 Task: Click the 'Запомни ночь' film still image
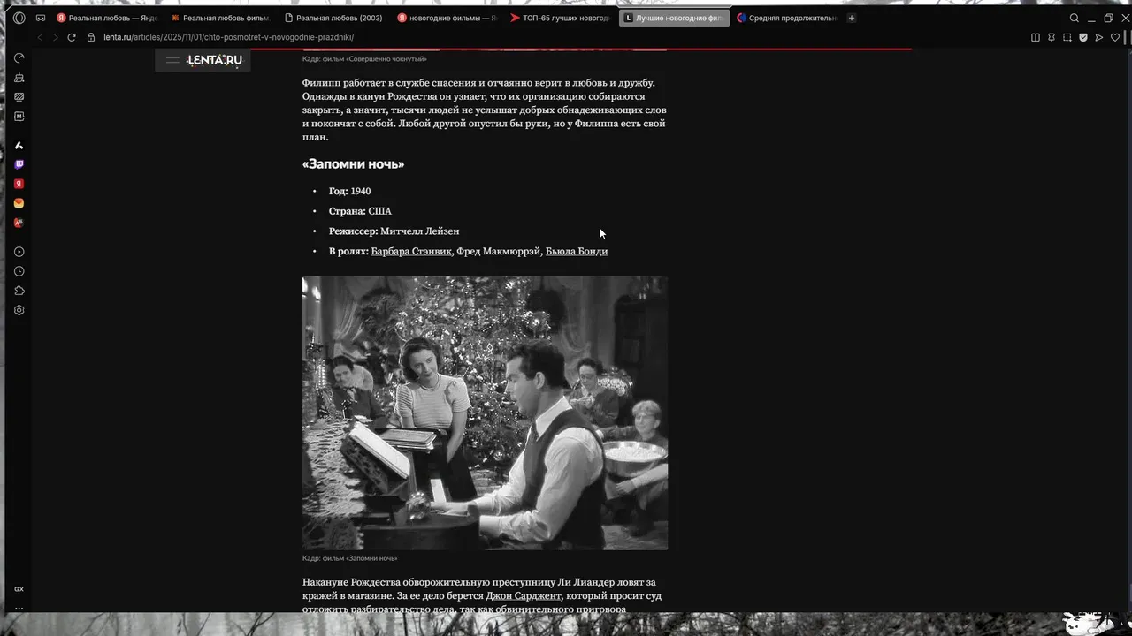(485, 413)
